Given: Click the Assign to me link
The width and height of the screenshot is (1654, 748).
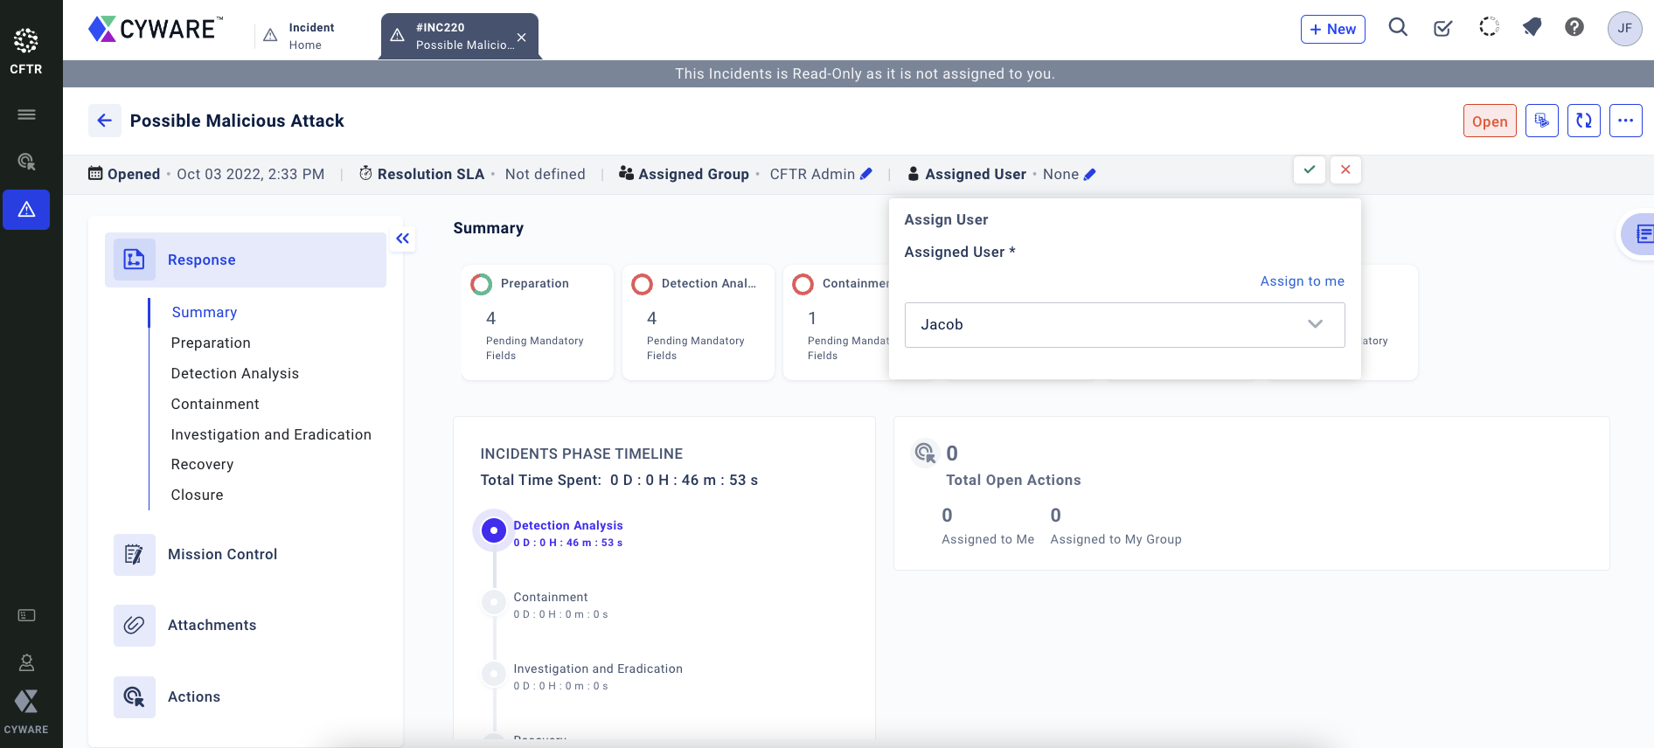Looking at the screenshot, I should [x=1302, y=281].
